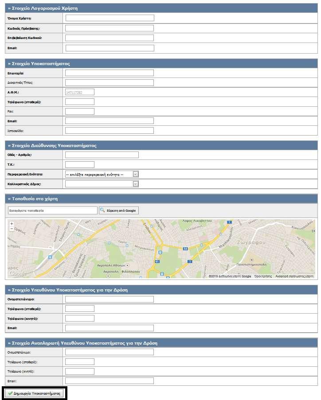
Task: Click Τοποθεσία στο χάρτη section header
Action: (161, 199)
